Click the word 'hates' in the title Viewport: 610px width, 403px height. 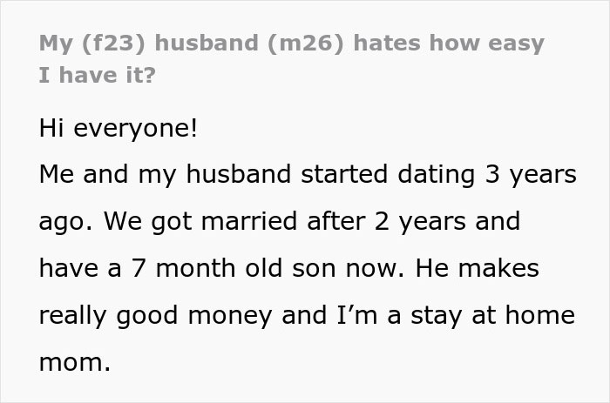[387, 42]
